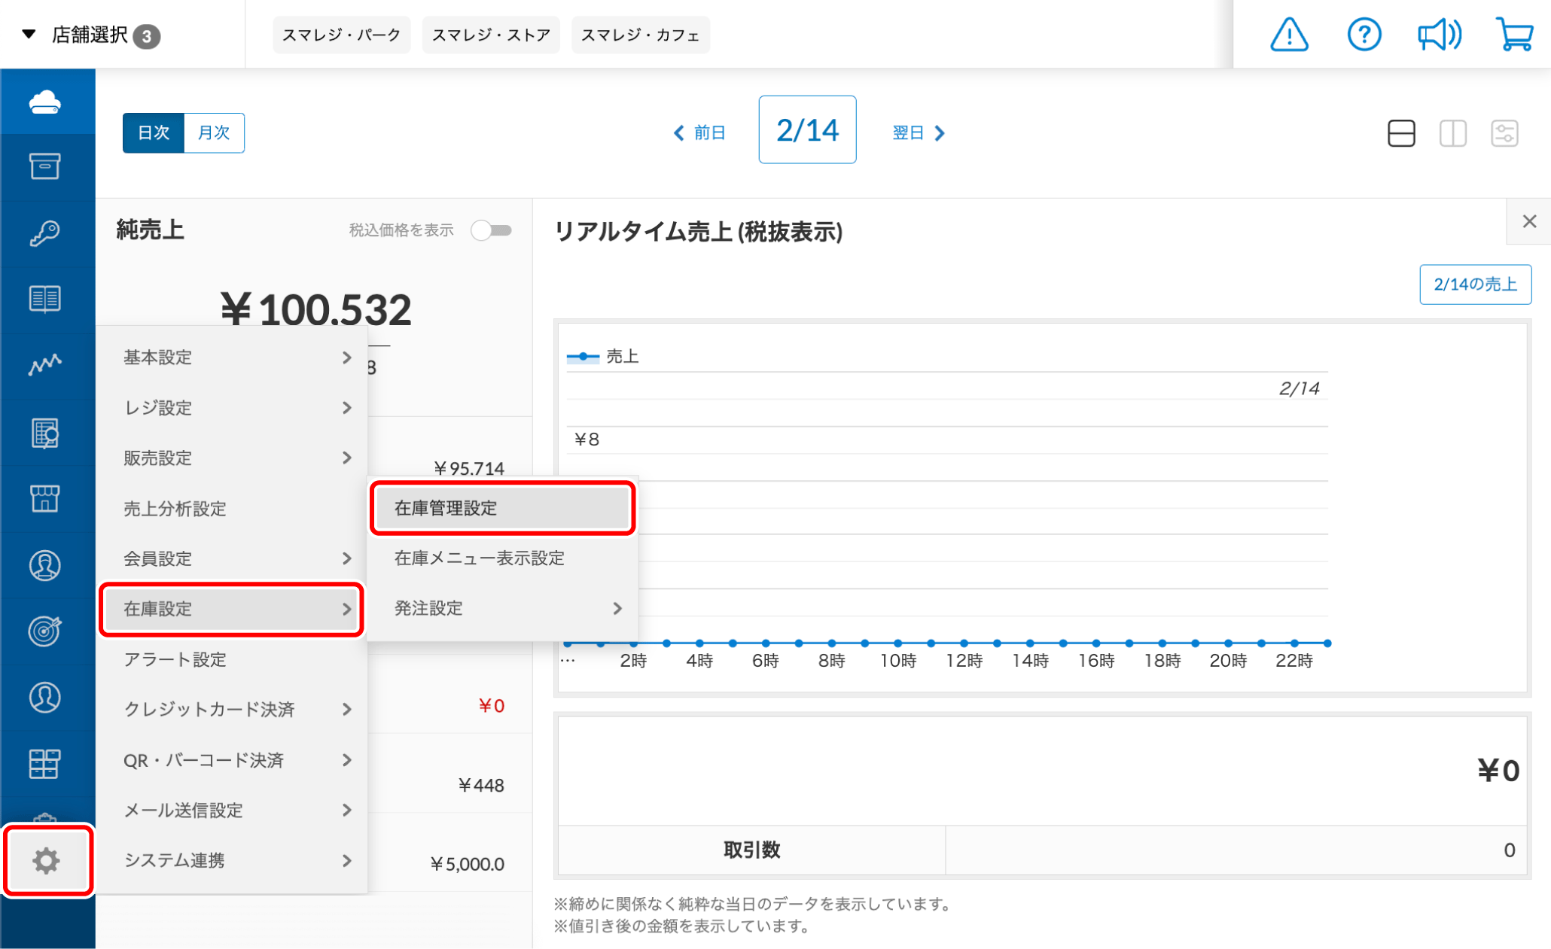
Task: Select アラート設定 menu item
Action: click(233, 659)
